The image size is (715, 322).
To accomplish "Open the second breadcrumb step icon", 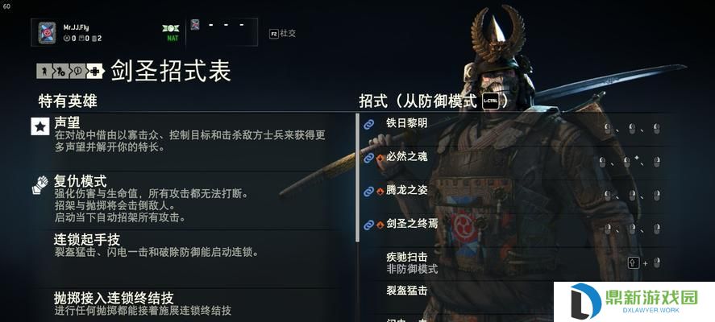I will tap(60, 71).
